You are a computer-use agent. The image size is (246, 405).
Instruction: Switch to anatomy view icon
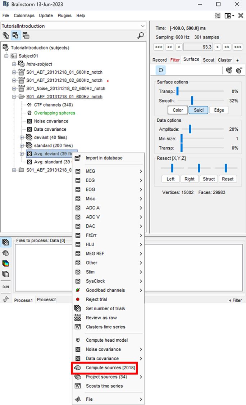(6, 35)
